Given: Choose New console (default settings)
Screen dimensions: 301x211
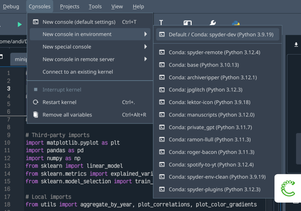Looking at the screenshot, I should 90,22.
